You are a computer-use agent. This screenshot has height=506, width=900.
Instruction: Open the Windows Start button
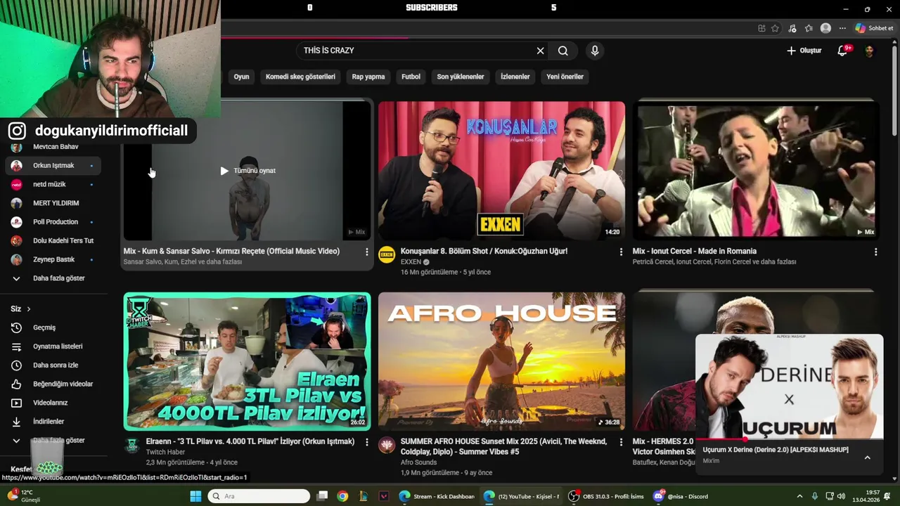tap(195, 496)
